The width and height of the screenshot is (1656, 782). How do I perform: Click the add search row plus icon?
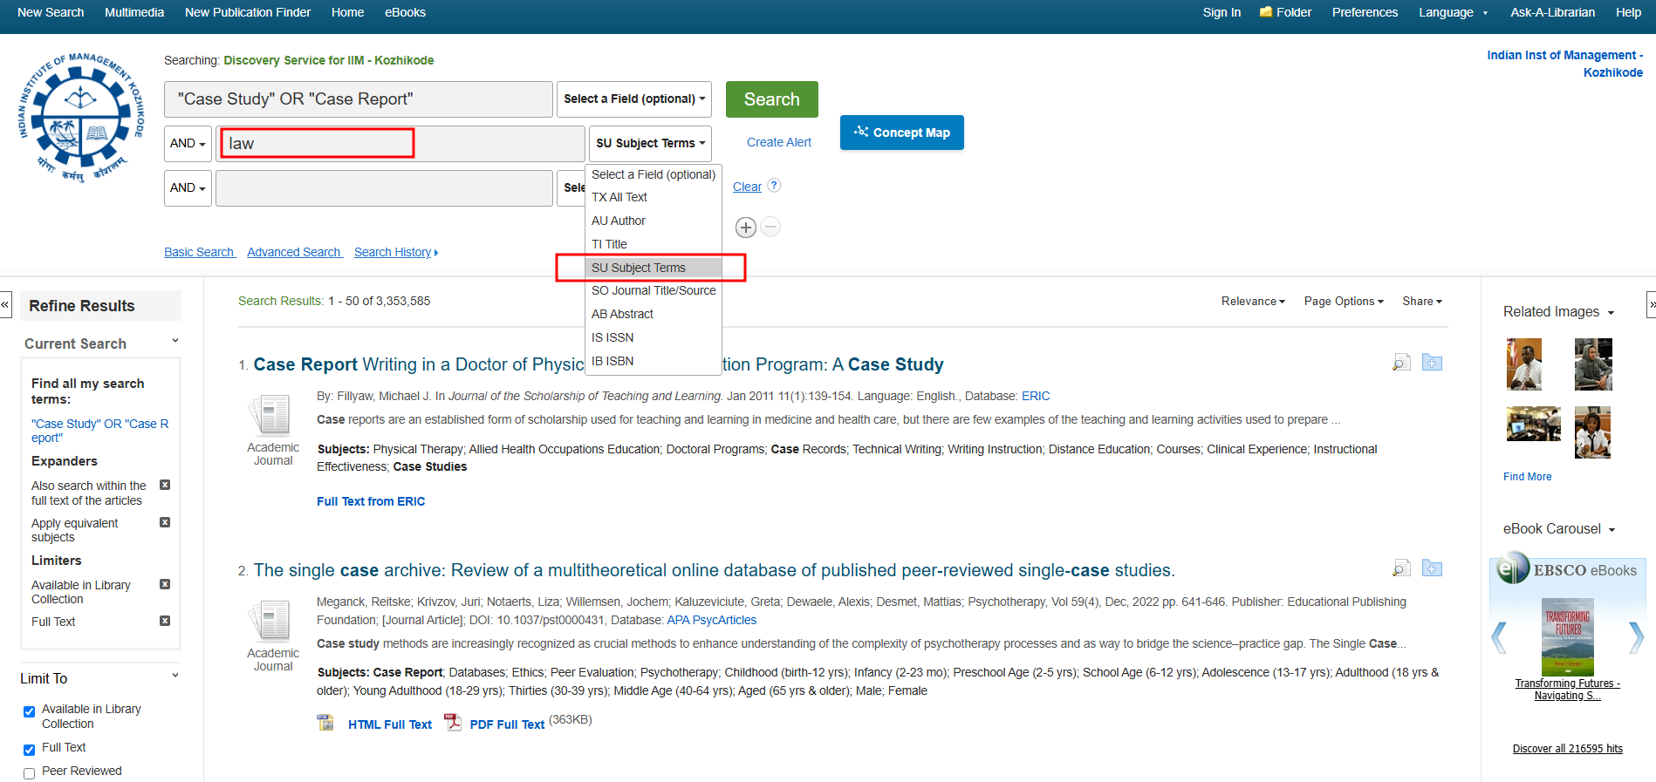pyautogui.click(x=745, y=228)
